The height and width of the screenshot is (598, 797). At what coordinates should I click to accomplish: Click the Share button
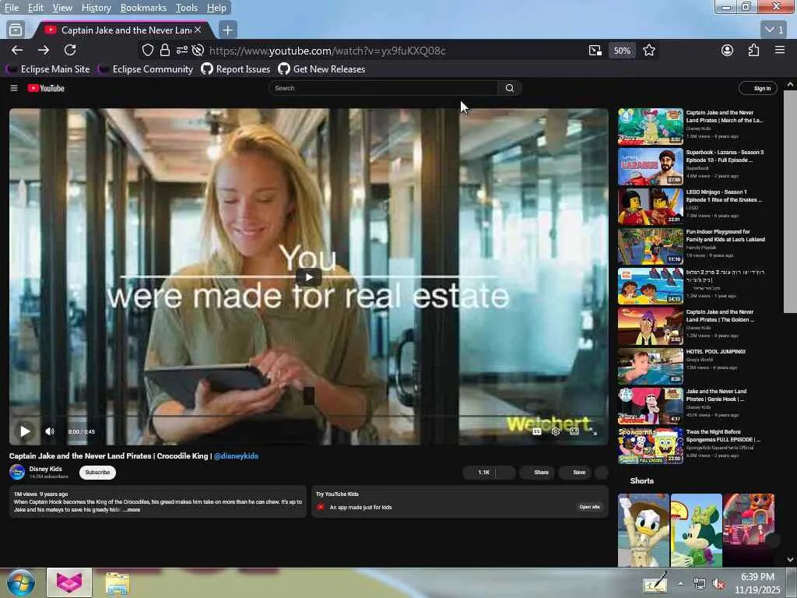(x=537, y=473)
